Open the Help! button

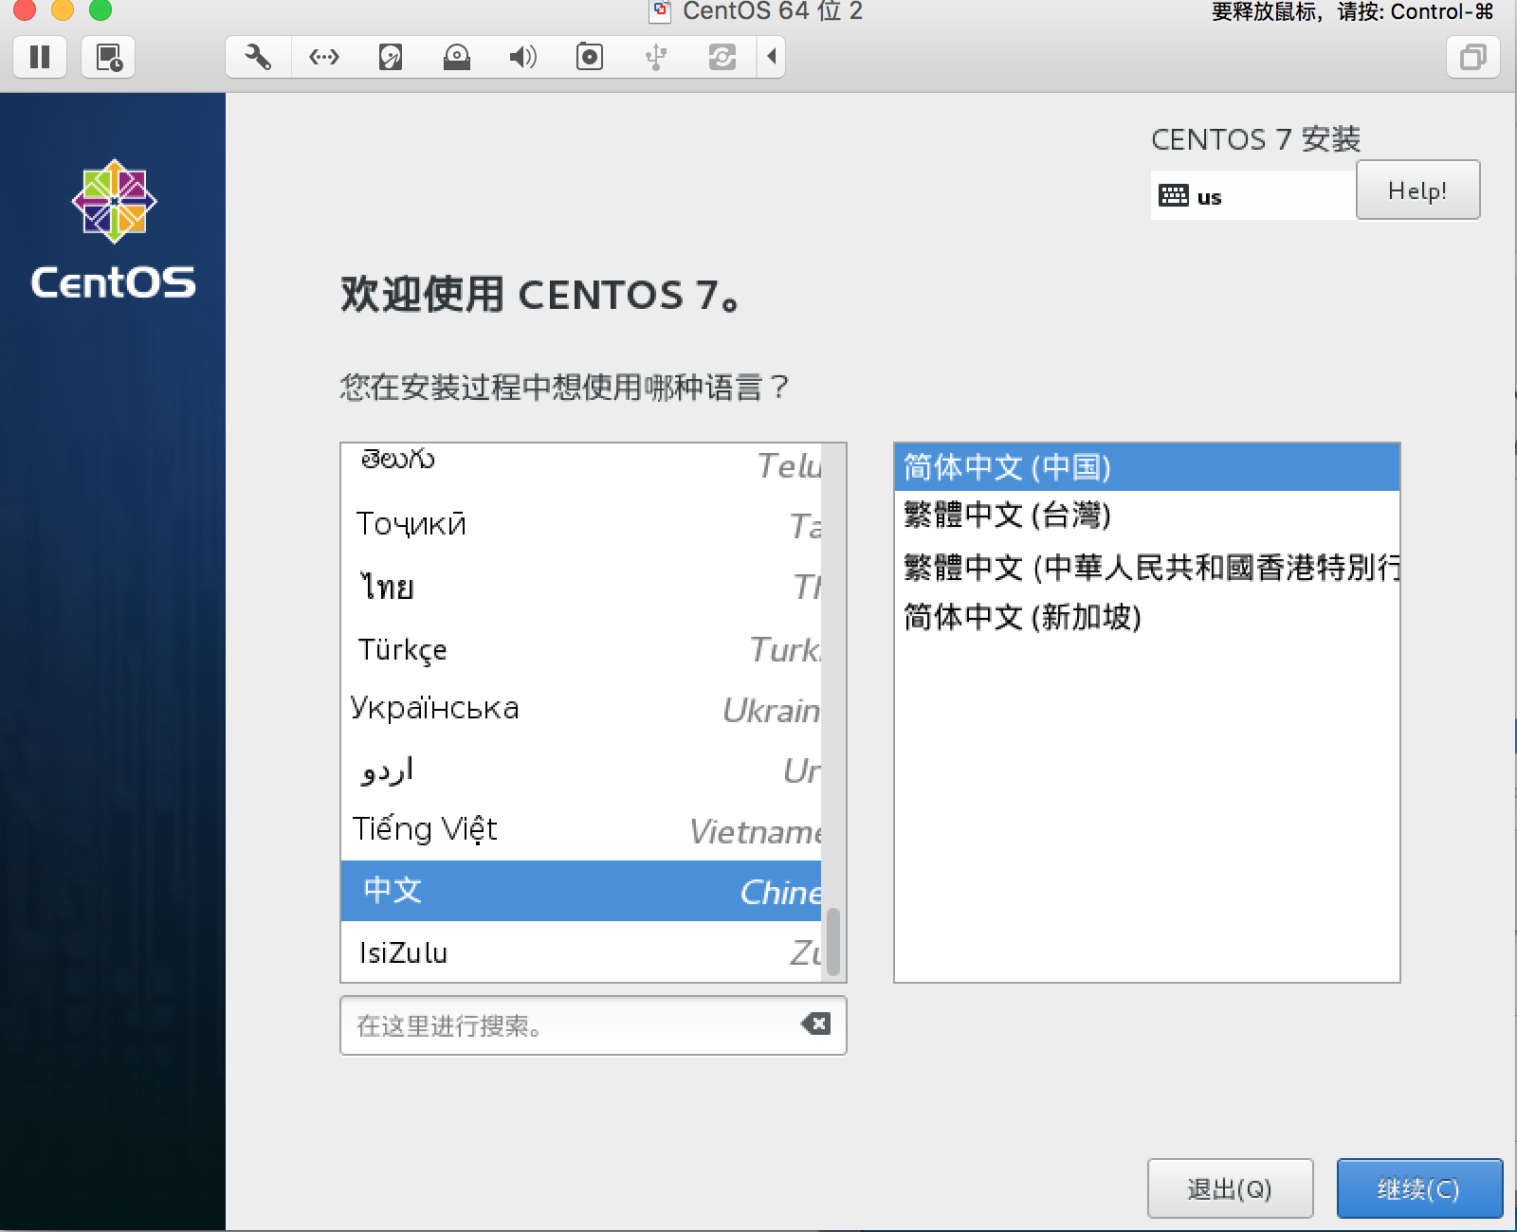coord(1417,190)
